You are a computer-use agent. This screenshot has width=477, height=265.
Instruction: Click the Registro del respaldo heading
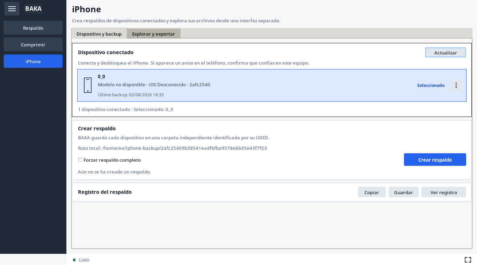pos(105,192)
